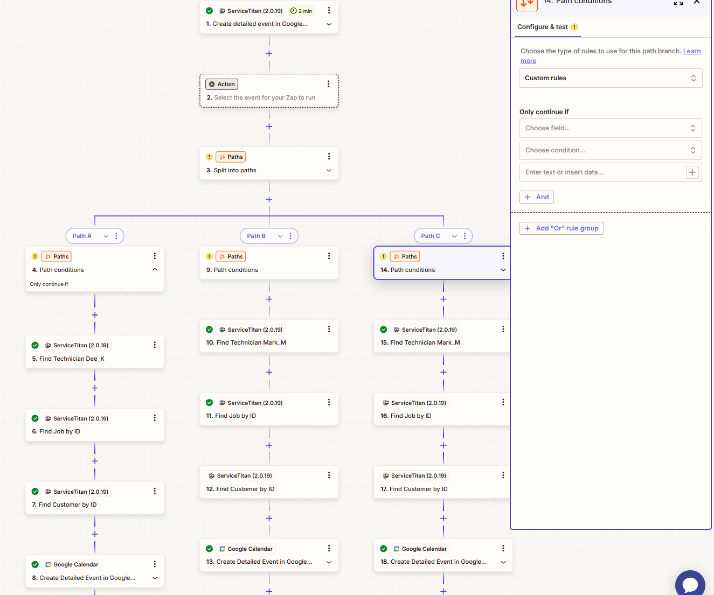Open the Choose field dropdown

click(x=611, y=128)
